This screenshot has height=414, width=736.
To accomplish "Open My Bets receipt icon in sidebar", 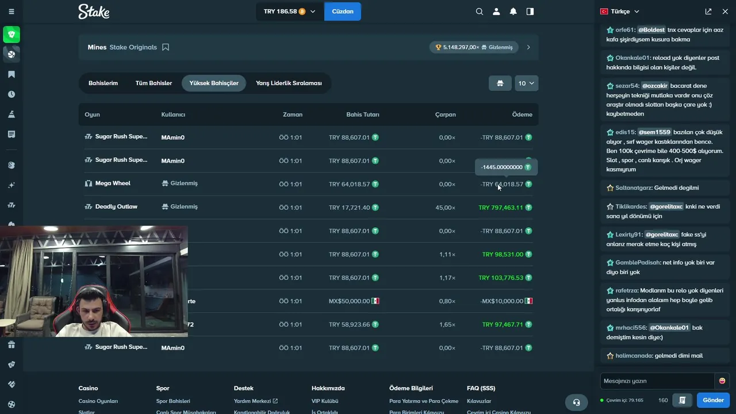I will [x=11, y=134].
